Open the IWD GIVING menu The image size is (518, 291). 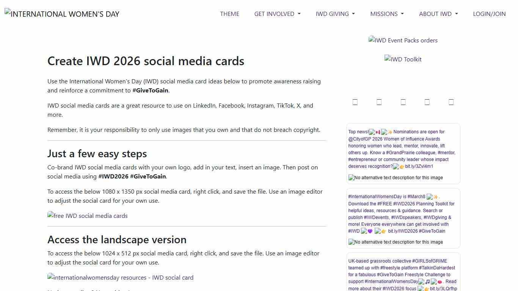[x=335, y=14]
